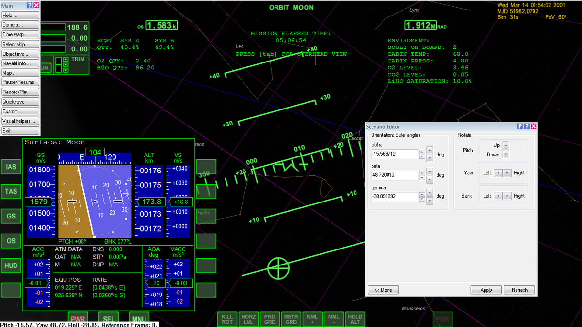The image size is (582, 327).
Task: Activate the PRO GRD prograde mode
Action: [270, 319]
